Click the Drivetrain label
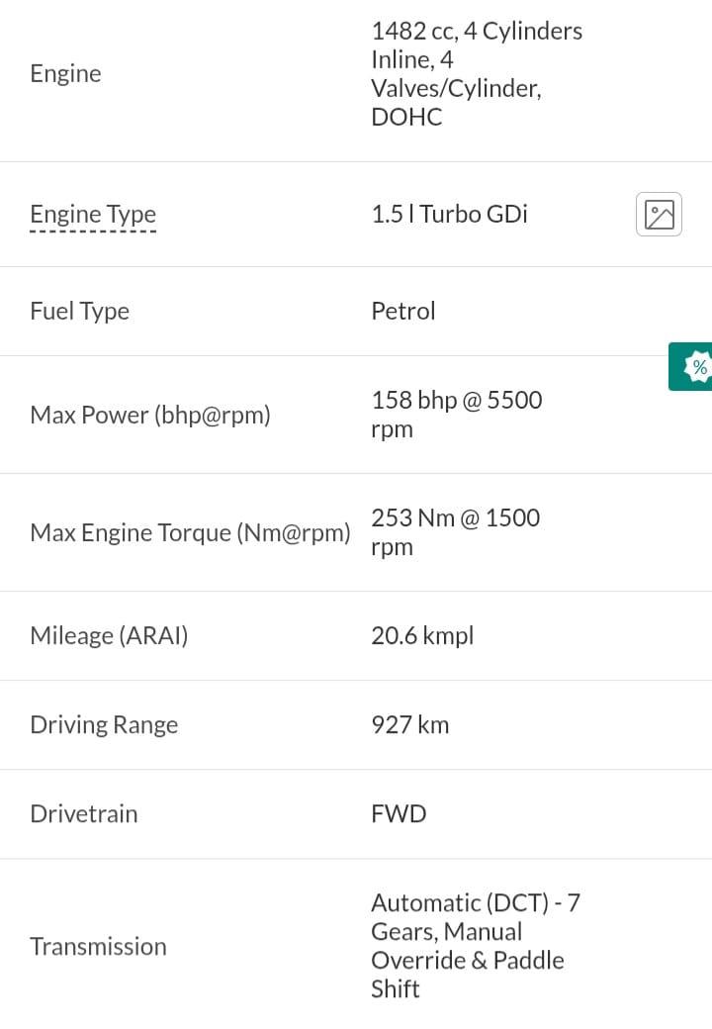712x1029 pixels. [84, 813]
